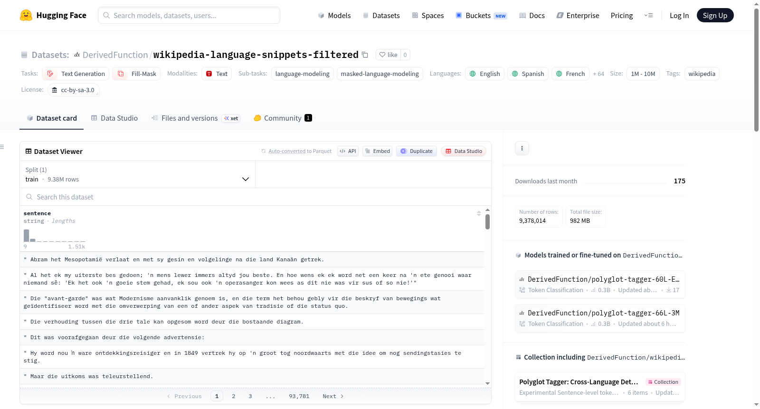Click the API button in Dataset Viewer
The width and height of the screenshot is (760, 409).
click(348, 151)
